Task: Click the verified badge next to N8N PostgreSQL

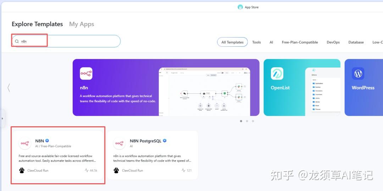Action: (165, 140)
